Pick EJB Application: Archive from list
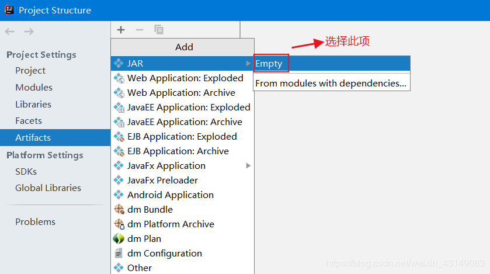 (178, 151)
